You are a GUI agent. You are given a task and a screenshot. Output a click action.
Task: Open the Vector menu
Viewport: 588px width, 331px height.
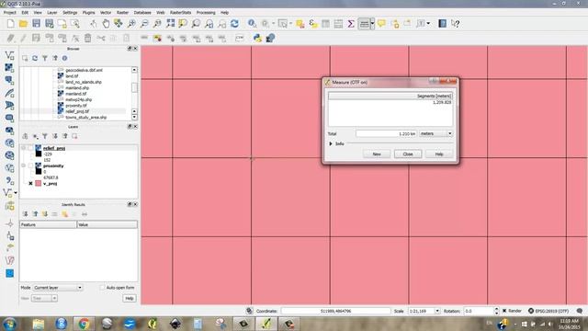click(106, 12)
